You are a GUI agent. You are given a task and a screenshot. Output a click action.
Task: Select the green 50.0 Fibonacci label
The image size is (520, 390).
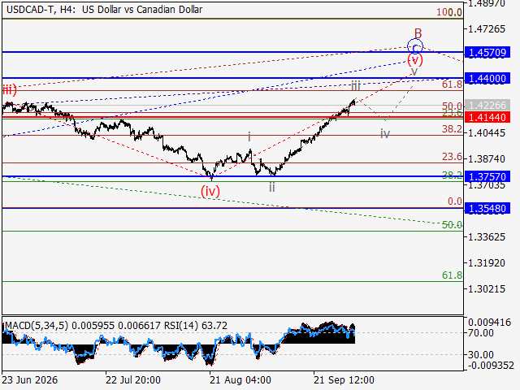coord(452,225)
